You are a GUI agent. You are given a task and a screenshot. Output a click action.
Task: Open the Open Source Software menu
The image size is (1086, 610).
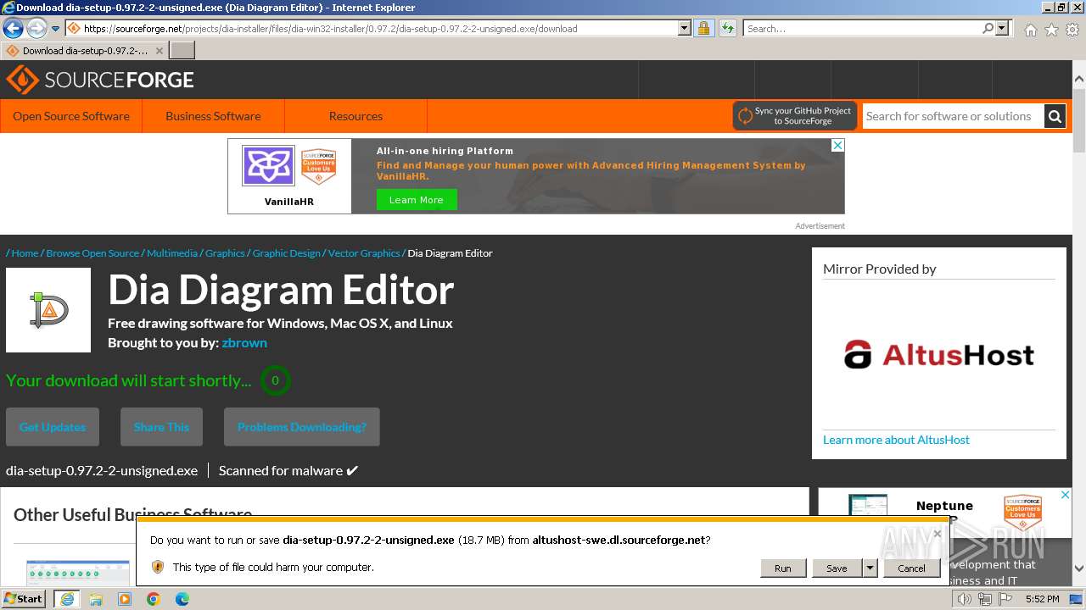pos(71,116)
